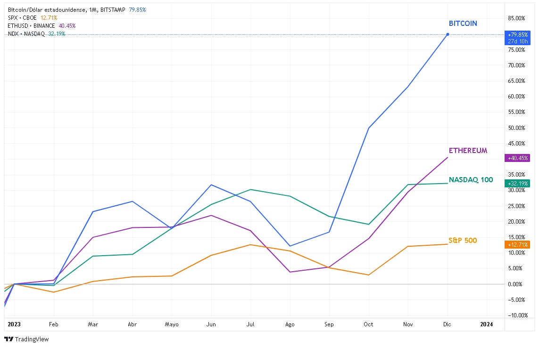Image resolution: width=539 pixels, height=347 pixels.
Task: Click the 2024 label on the time axis
Action: pyautogui.click(x=486, y=324)
